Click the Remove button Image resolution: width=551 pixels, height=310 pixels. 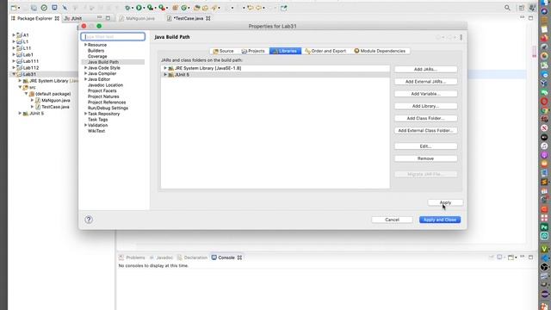click(x=425, y=158)
